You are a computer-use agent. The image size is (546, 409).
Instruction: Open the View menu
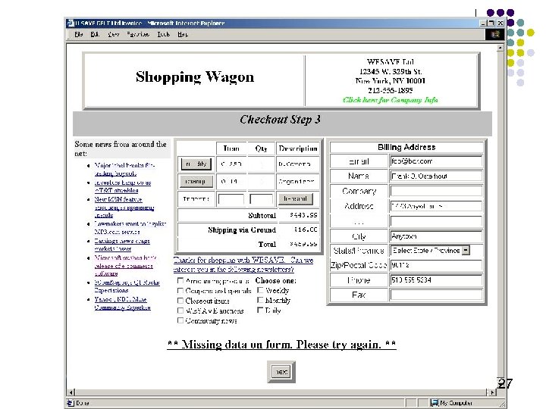(114, 34)
